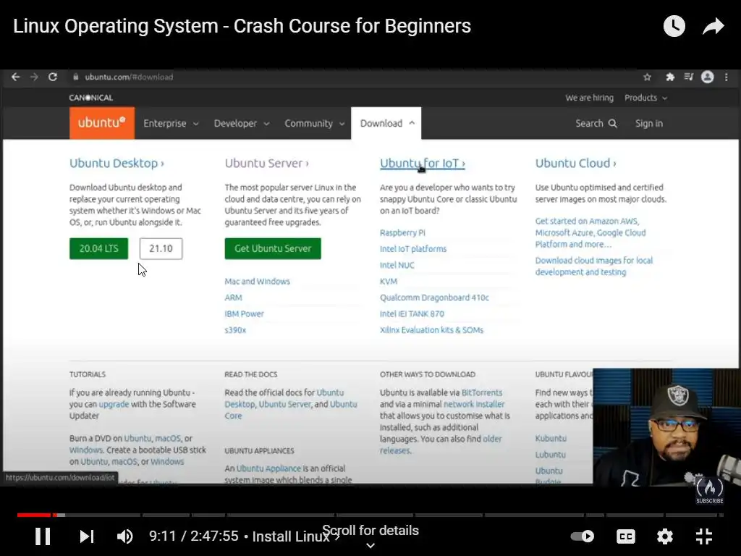This screenshot has width=741, height=556.
Task: Expand Scroll for details chevron
Action: (370, 546)
